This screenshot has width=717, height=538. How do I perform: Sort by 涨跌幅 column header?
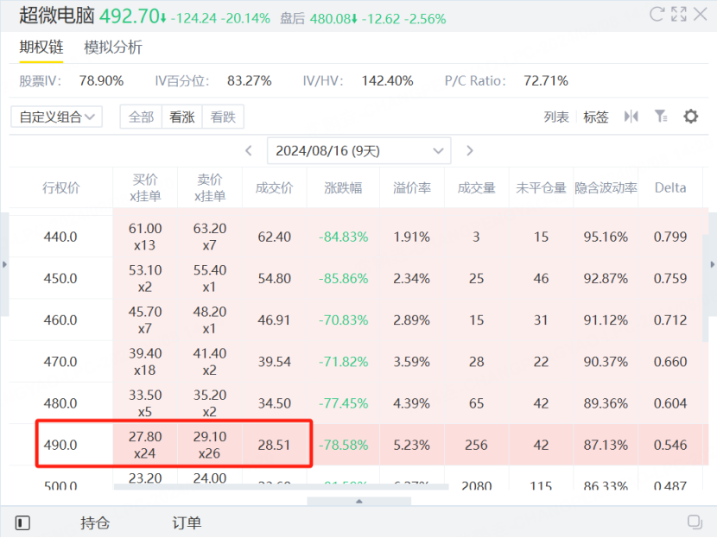coord(343,188)
